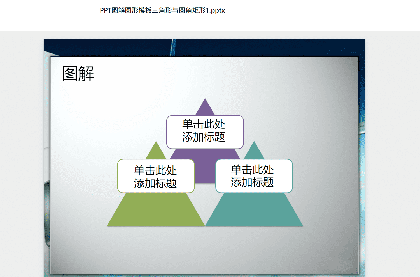
Task: Select the slide title 图解
Action: [78, 74]
